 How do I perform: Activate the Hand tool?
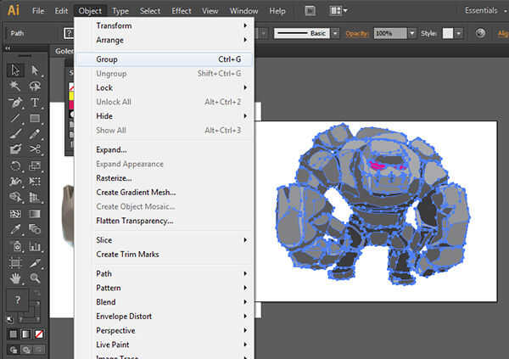(15, 278)
